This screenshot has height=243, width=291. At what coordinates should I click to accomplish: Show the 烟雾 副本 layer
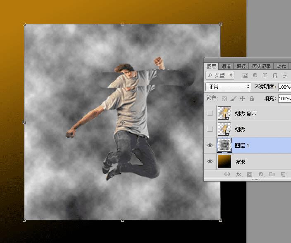click(210, 113)
